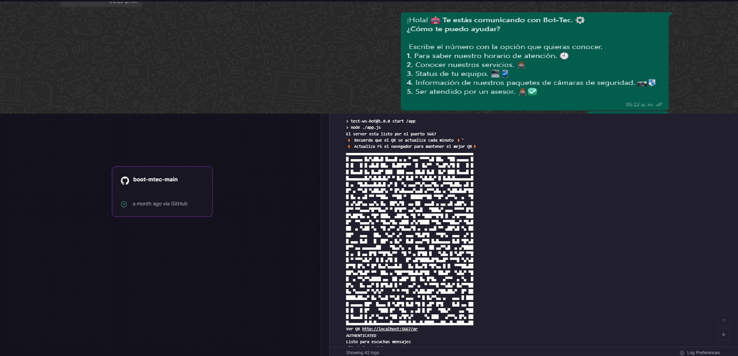
Task: Click the gear emoji after Bot-Tec
Action: [x=580, y=20]
